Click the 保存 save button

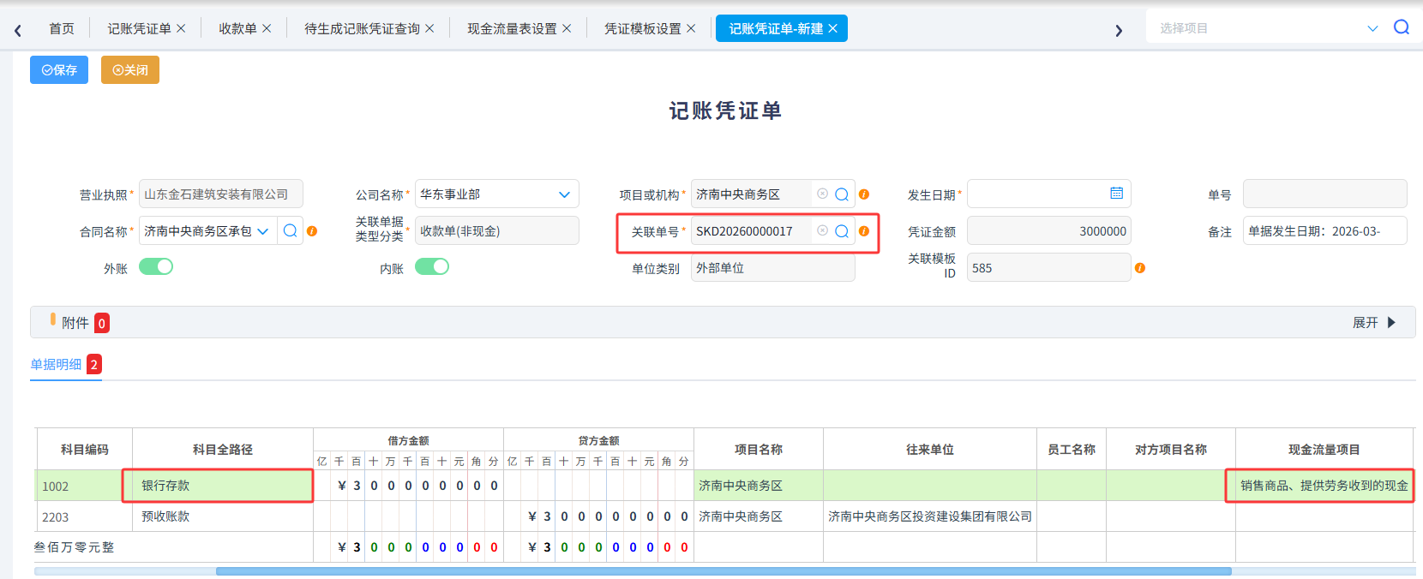tap(59, 70)
